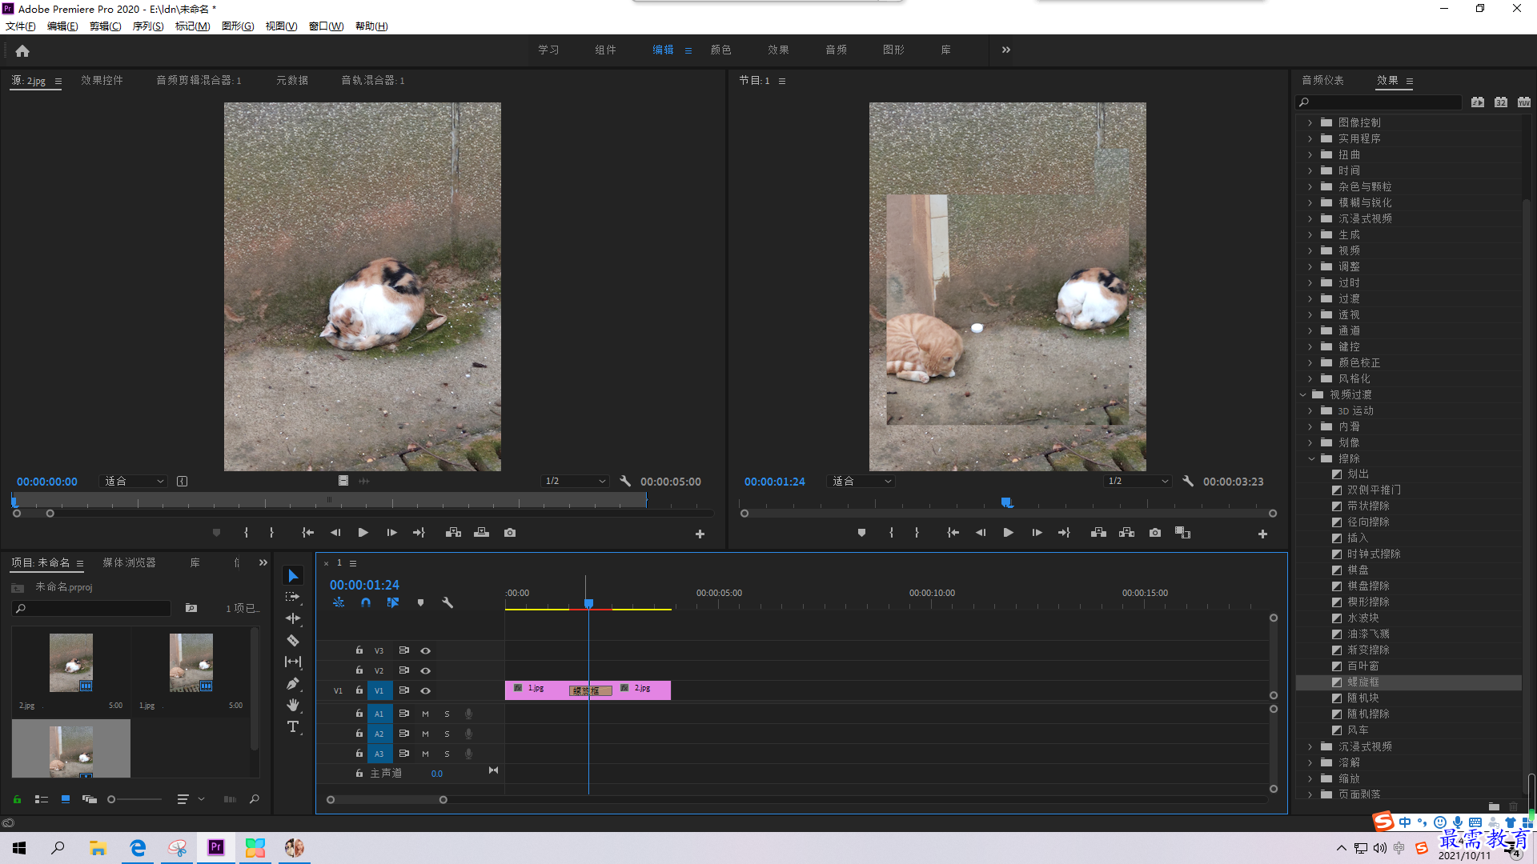Viewport: 1537px width, 864px height.
Task: Open program monitor zoom level dropdown
Action: 861,482
